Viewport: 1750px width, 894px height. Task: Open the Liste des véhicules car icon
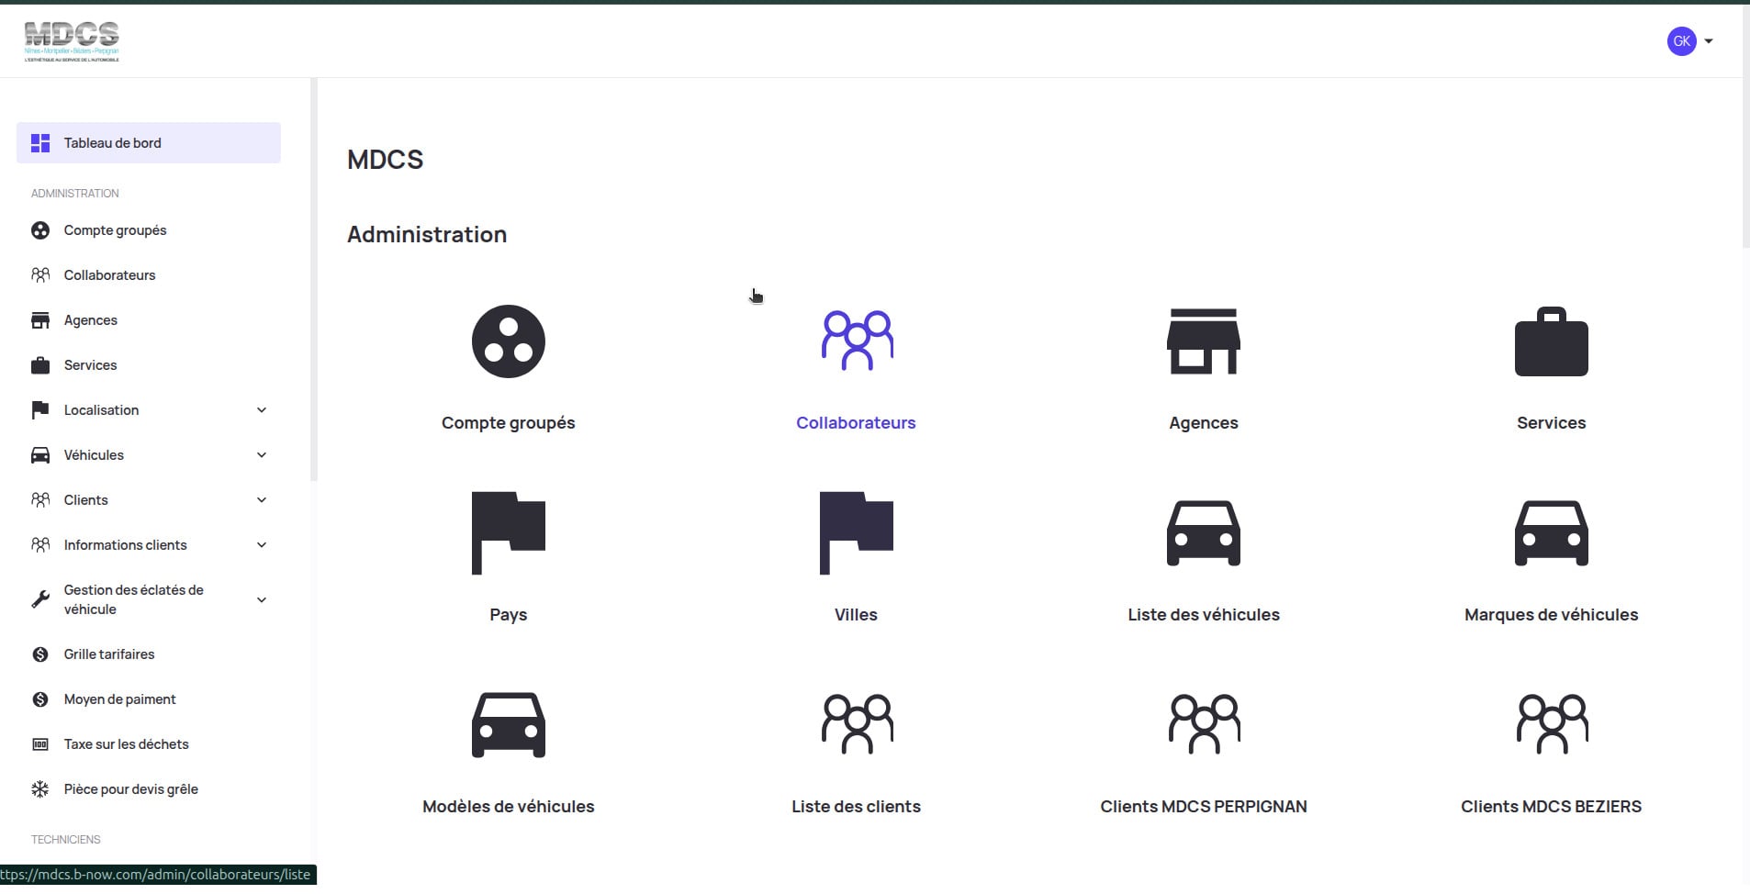tap(1203, 532)
